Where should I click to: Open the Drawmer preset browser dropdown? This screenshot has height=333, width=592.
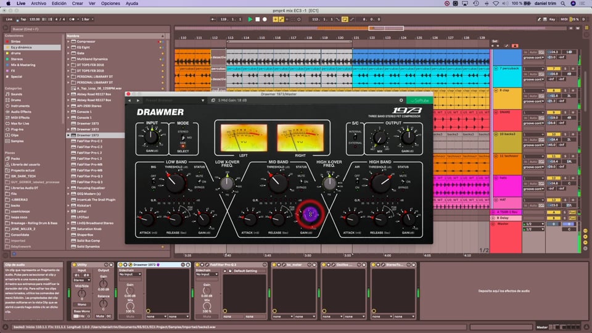202,101
